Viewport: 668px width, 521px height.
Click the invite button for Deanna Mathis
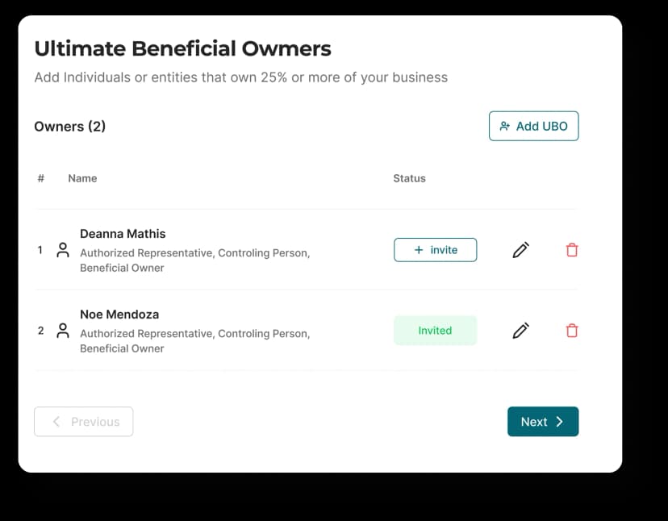[435, 250]
